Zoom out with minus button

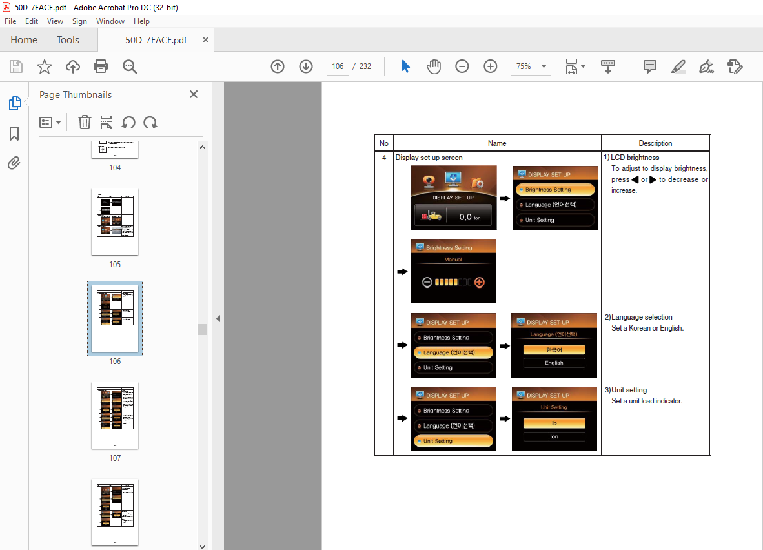(462, 66)
